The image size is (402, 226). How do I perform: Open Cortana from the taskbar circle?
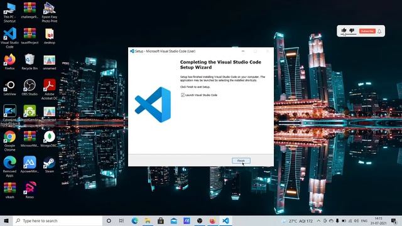(109, 220)
